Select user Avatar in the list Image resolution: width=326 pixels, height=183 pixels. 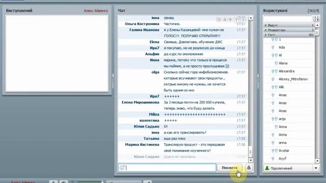284,150
